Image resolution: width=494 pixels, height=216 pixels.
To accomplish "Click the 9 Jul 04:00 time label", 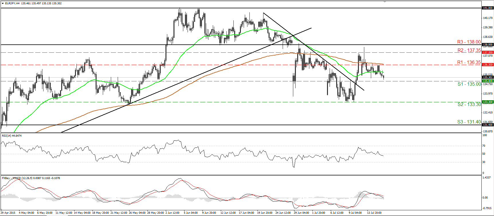I will point(355,213).
